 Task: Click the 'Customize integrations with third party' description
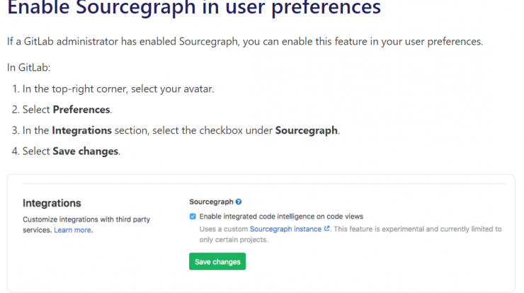click(86, 219)
